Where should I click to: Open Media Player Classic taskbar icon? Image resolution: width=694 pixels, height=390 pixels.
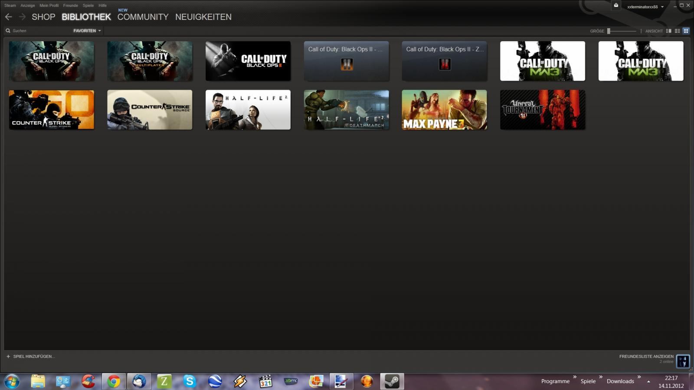point(265,381)
